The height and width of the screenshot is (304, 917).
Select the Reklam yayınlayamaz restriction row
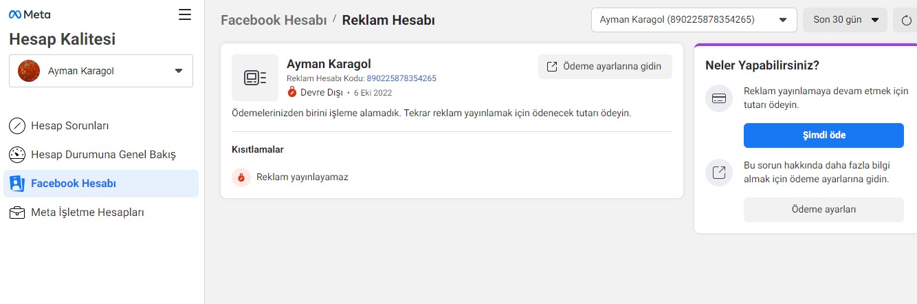point(452,177)
